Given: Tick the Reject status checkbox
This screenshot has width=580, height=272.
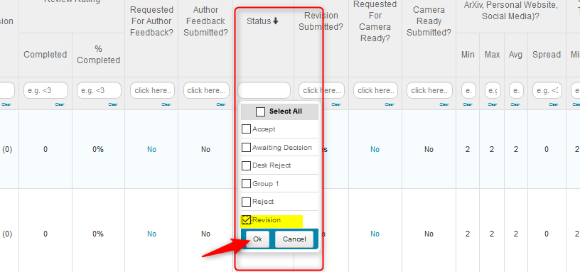Looking at the screenshot, I should tap(246, 202).
